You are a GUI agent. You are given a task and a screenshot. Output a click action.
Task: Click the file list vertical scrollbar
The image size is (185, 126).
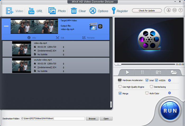tap(111, 104)
